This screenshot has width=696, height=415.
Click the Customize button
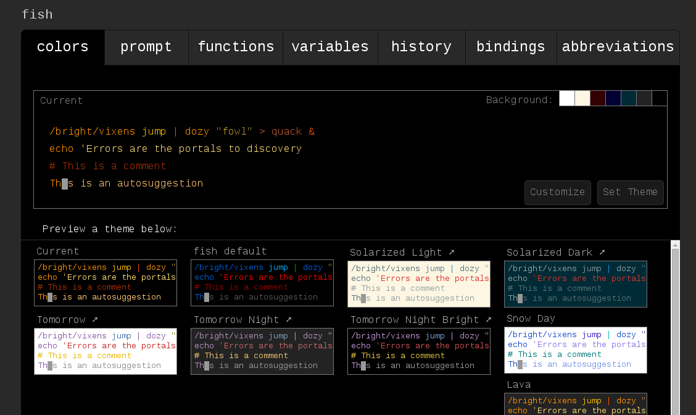558,193
